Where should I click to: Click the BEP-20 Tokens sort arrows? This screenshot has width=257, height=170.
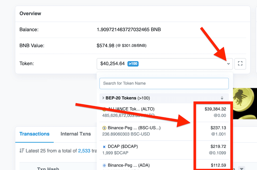222,98
